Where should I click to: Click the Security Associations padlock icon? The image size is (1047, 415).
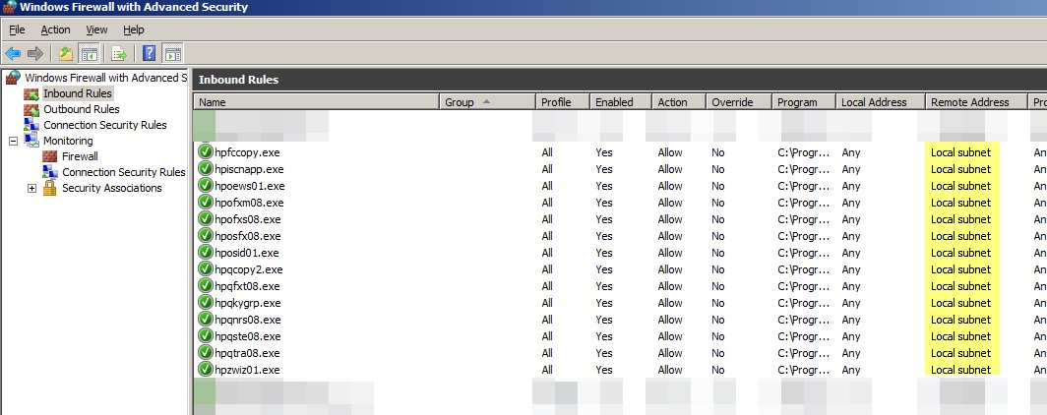click(x=49, y=188)
